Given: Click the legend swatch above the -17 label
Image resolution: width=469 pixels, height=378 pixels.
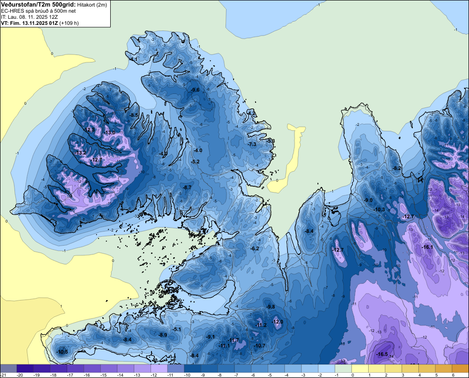Looking at the screenshot, I should point(76,369).
